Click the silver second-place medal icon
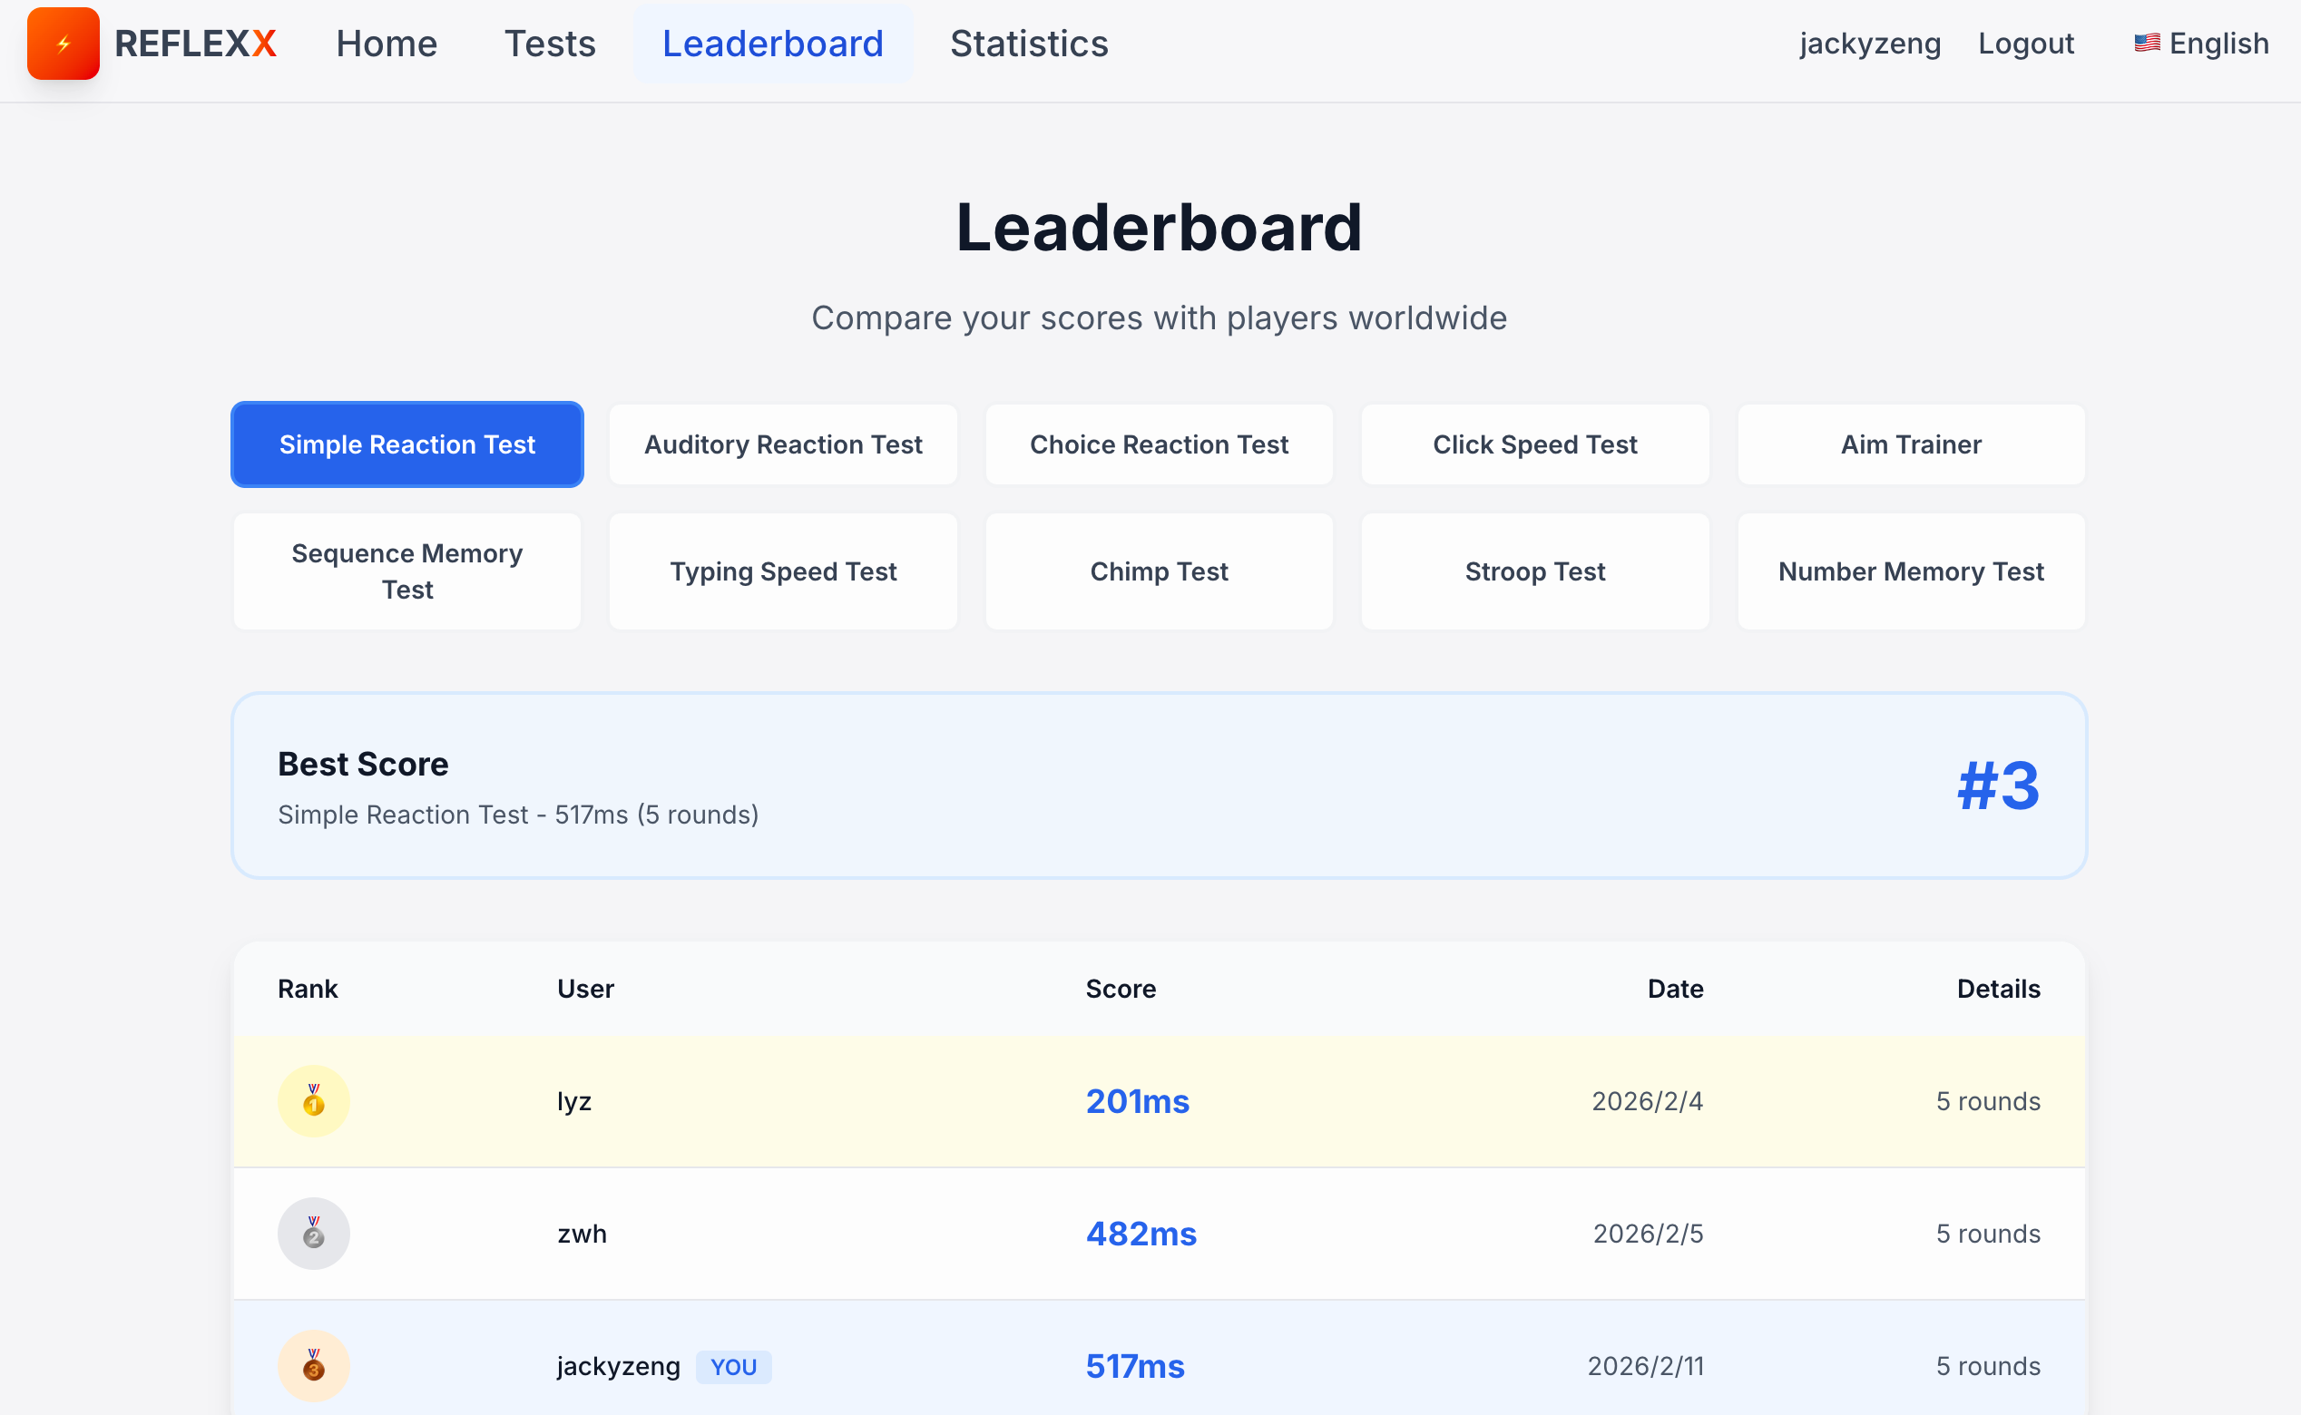2301x1415 pixels. 314,1234
